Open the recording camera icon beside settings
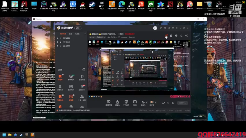Viewport: 246px width, 138px height. 163,103
